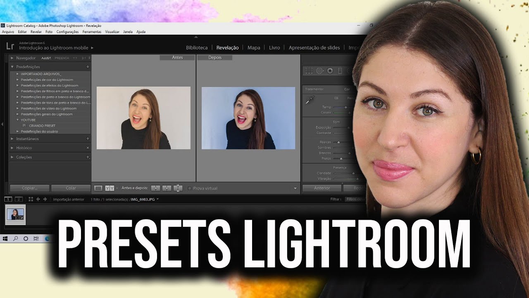
Task: Select PREENCH. zoom option in Navegador
Action: click(62, 58)
